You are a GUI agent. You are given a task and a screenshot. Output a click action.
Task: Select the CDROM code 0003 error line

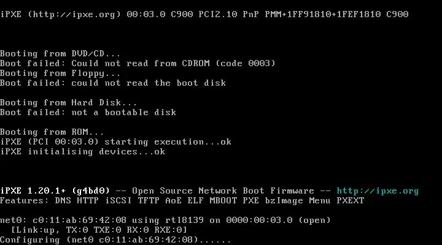point(138,63)
